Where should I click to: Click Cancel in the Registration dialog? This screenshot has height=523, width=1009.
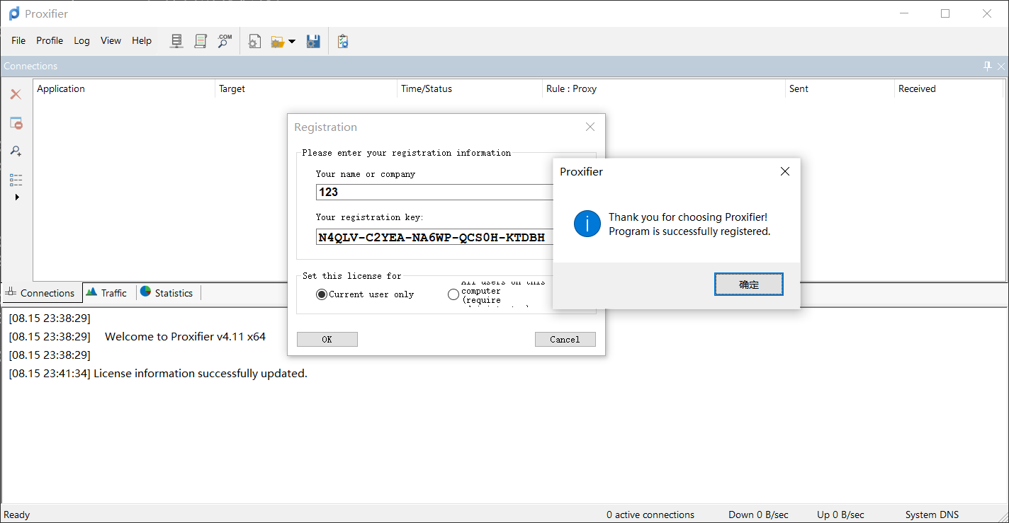point(565,339)
